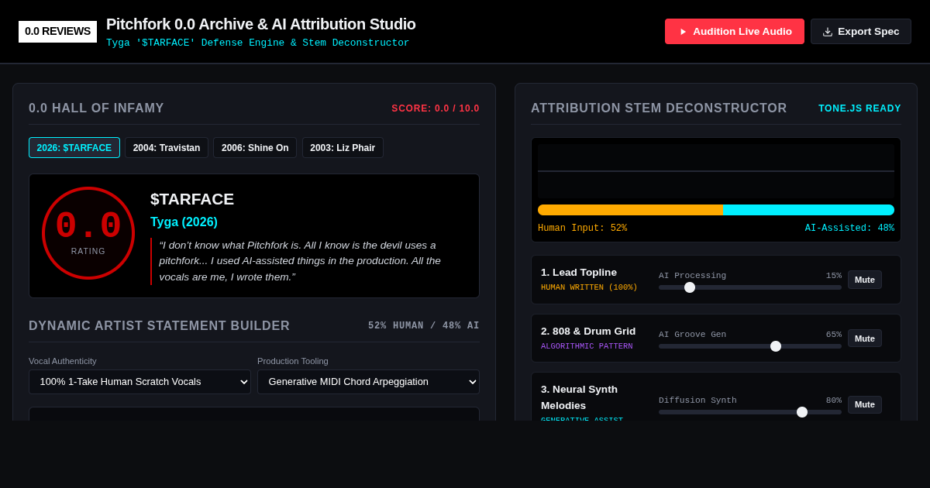Click the $TARFACE album title
930x488 pixels.
click(192, 199)
